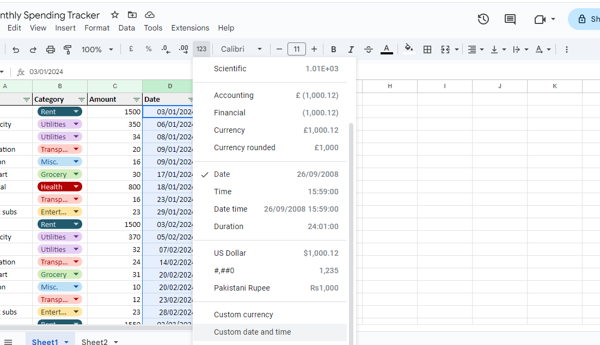The height and width of the screenshot is (345, 600).
Task: Select the checked Date format option
Action: coord(270,175)
